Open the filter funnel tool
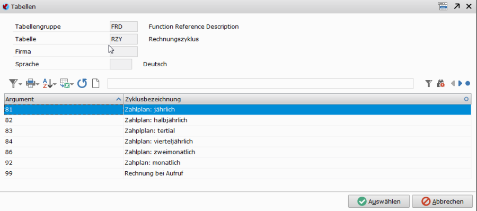This screenshot has width=477, height=211. click(x=13, y=83)
